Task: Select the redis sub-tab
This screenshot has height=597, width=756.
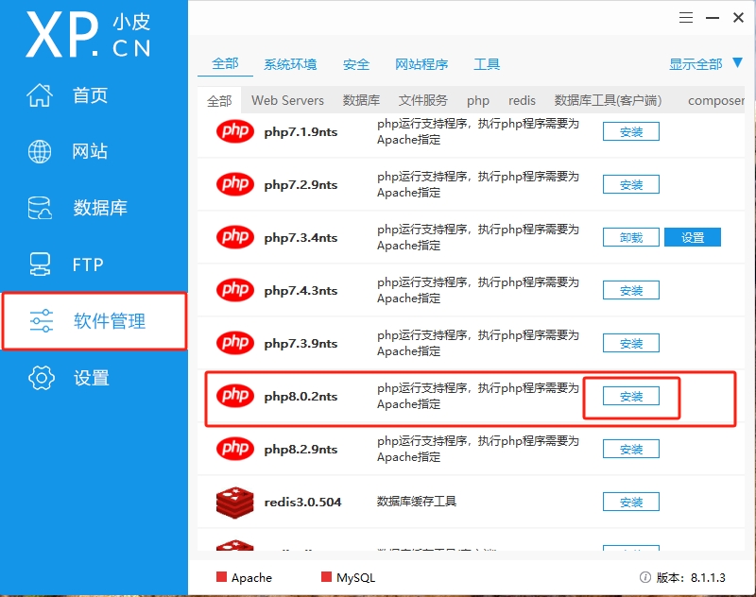Action: click(x=522, y=100)
